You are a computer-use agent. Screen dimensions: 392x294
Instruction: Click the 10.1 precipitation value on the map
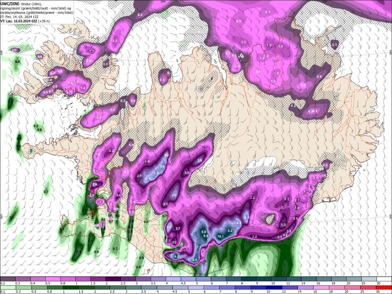(x=221, y=236)
